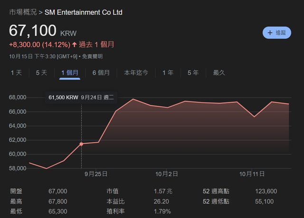Click the 10月2日 date axis label
The width and height of the screenshot is (304, 218).
pos(167,174)
